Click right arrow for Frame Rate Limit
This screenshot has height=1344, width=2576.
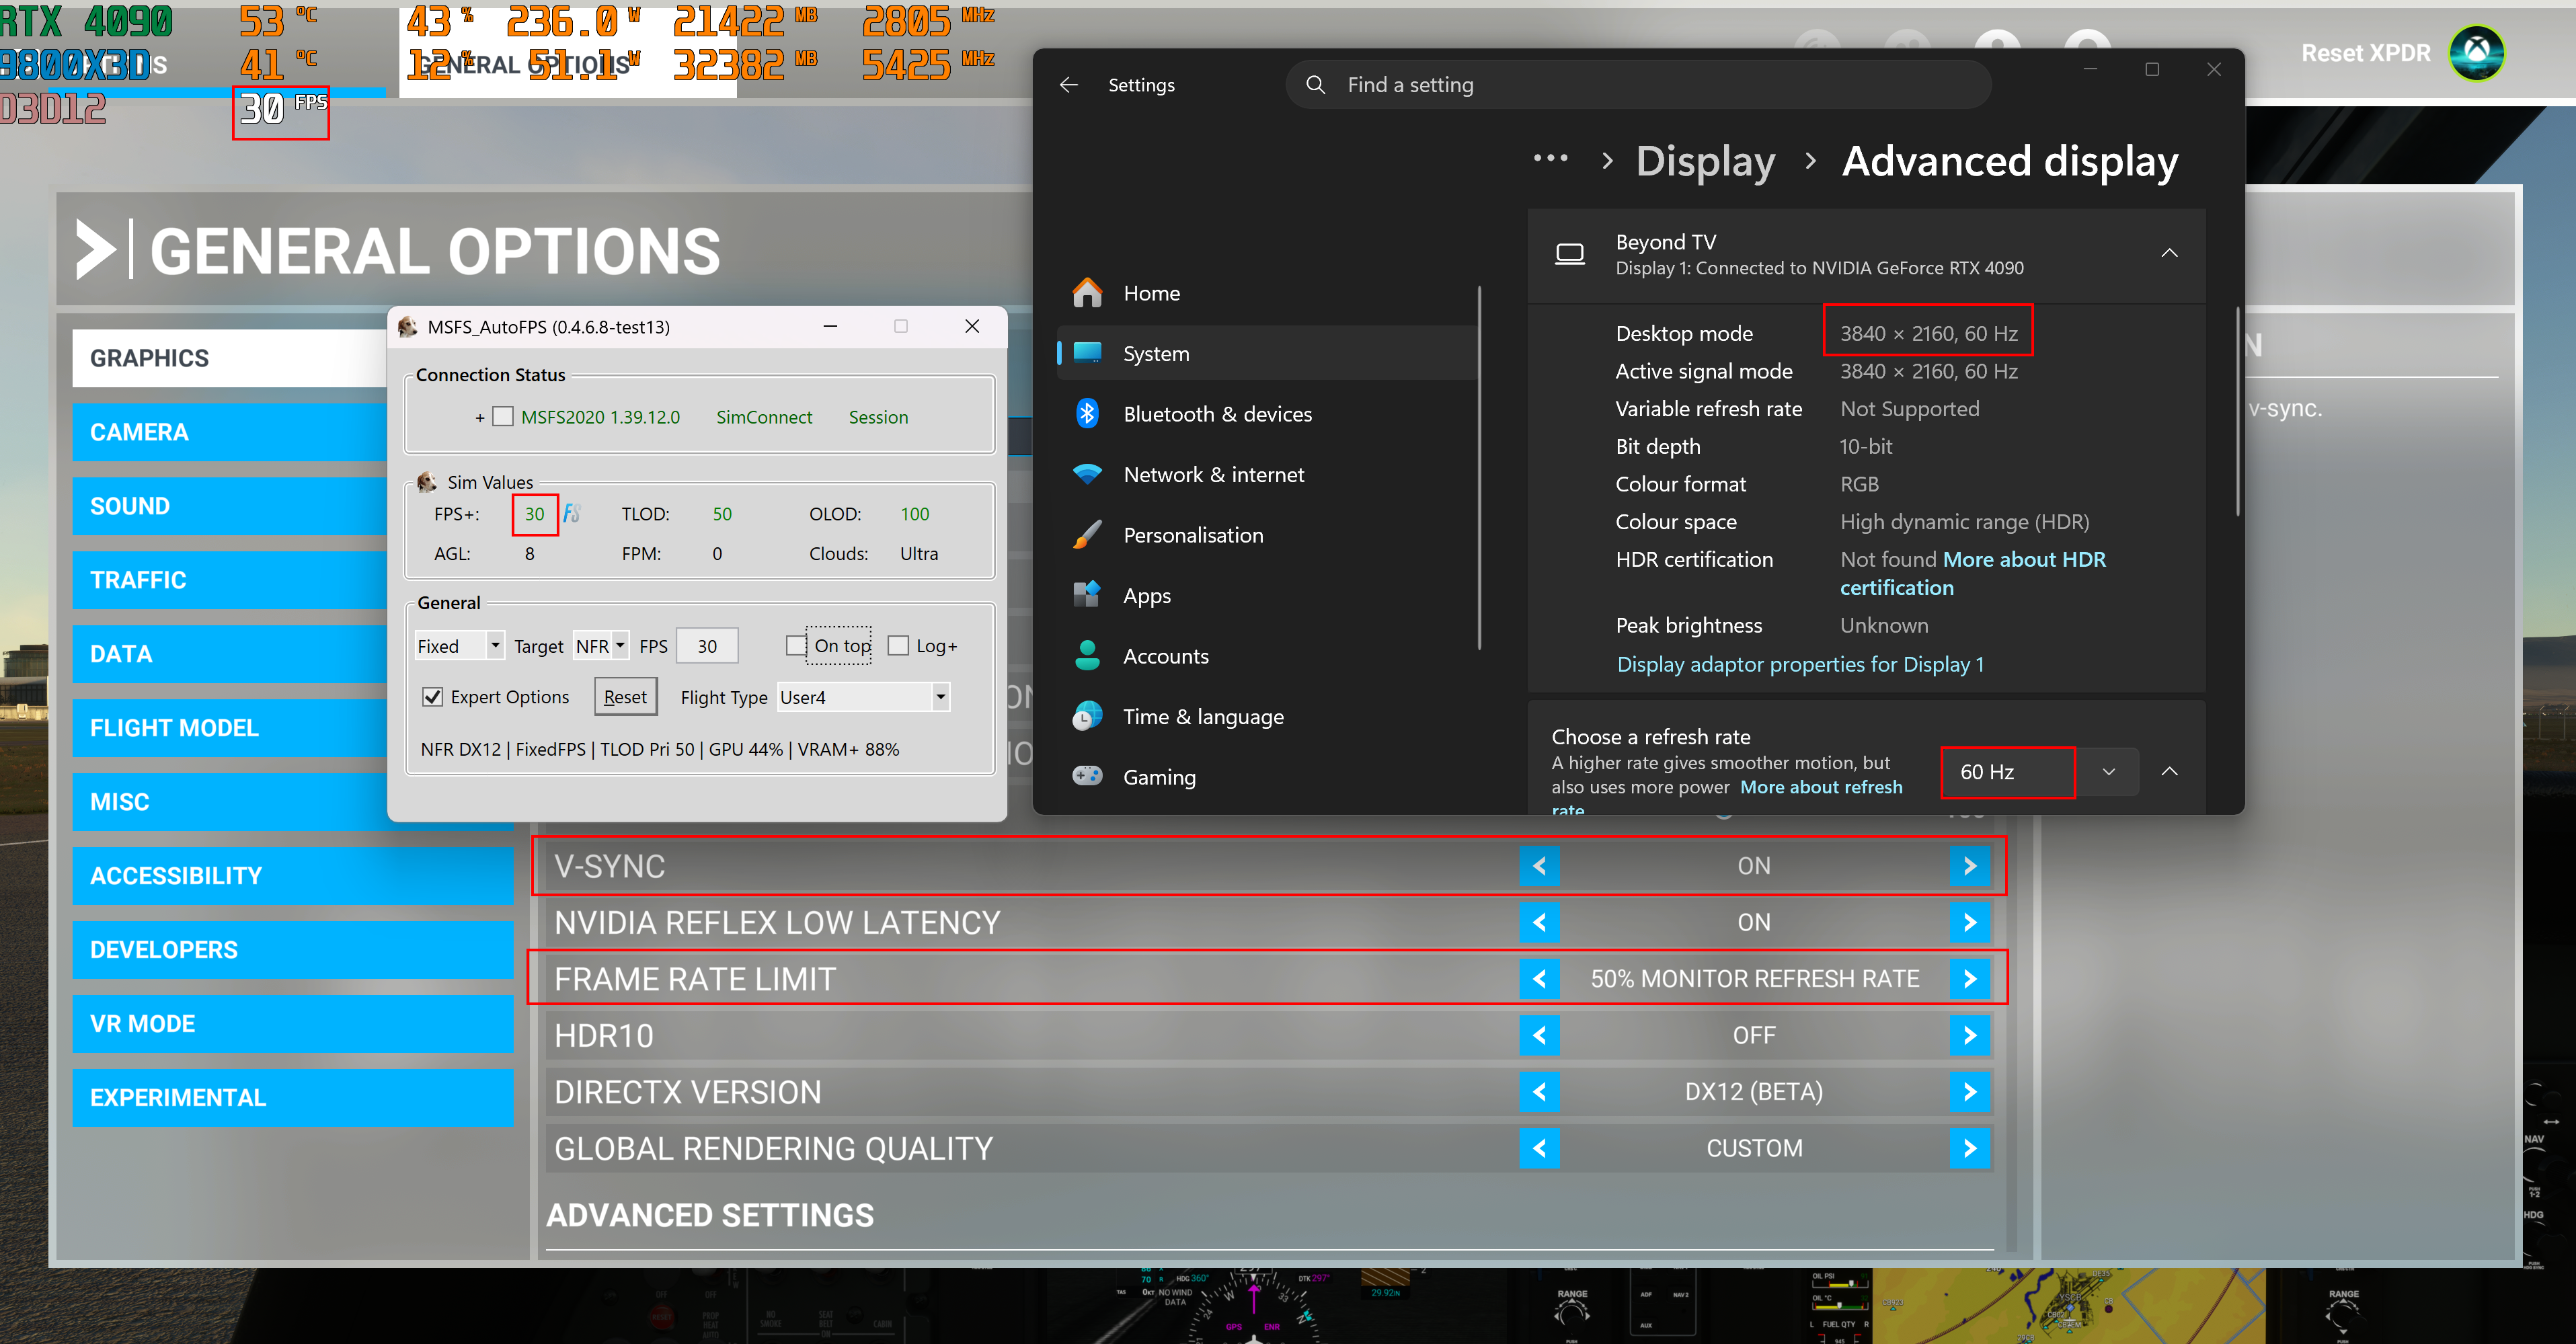tap(1969, 979)
